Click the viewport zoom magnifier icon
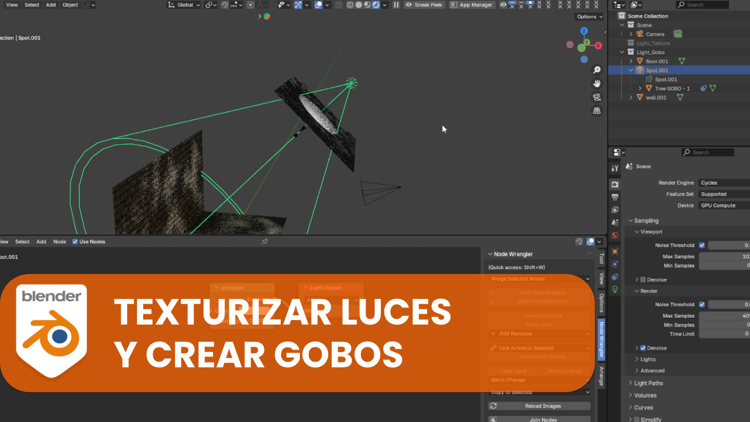Image resolution: width=750 pixels, height=422 pixels. coord(597,70)
